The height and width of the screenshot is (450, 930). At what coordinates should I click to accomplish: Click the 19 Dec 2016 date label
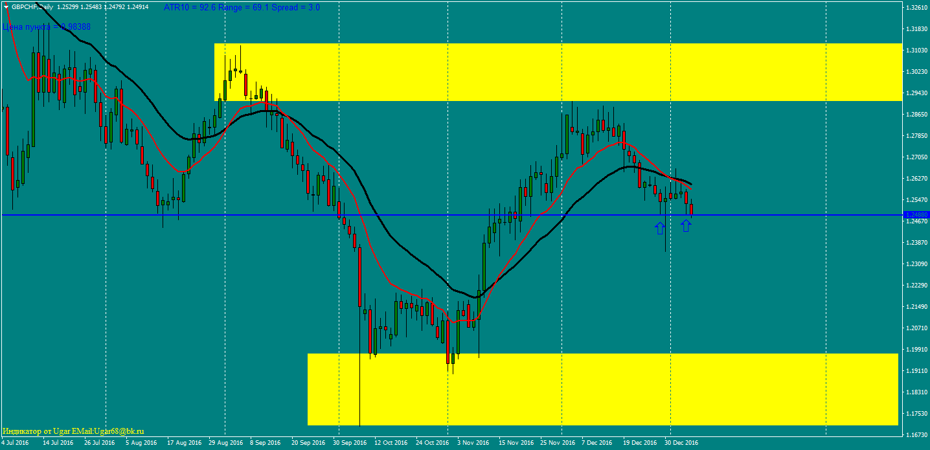pyautogui.click(x=639, y=443)
